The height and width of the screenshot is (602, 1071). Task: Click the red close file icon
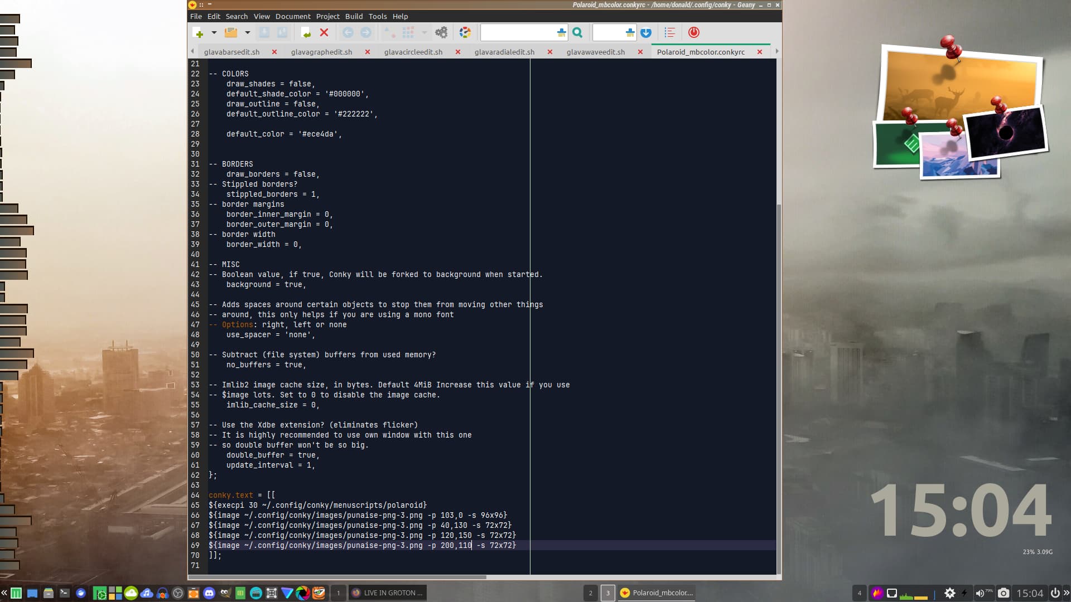(324, 33)
